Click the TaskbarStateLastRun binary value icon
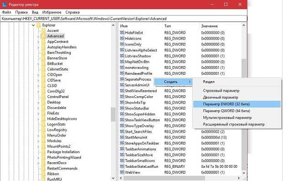 pos(122,166)
